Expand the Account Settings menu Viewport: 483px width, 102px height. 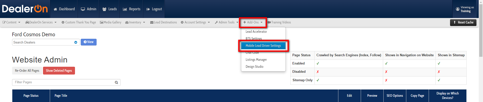195,22
